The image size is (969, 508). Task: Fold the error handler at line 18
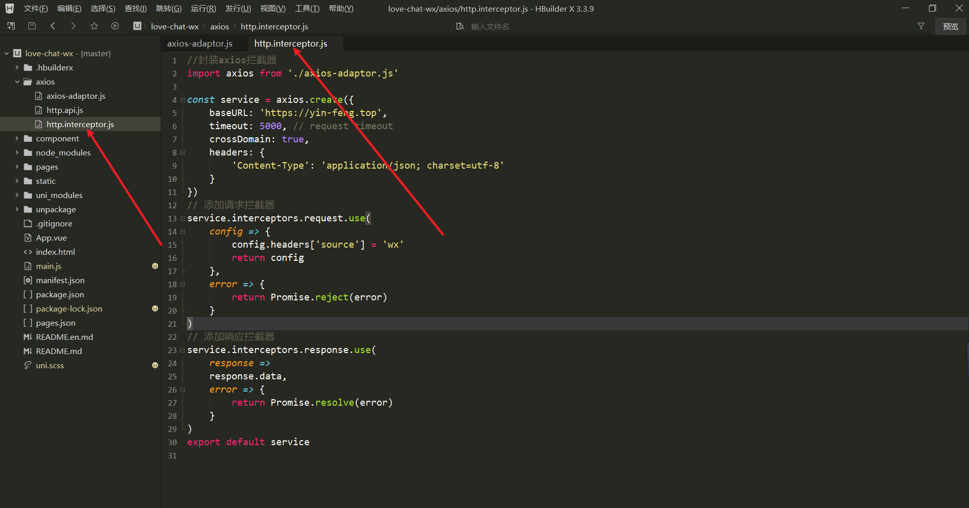click(182, 284)
